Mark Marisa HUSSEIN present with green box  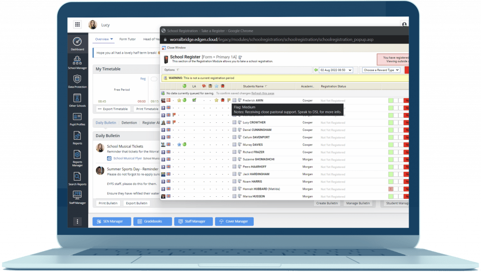(391, 196)
